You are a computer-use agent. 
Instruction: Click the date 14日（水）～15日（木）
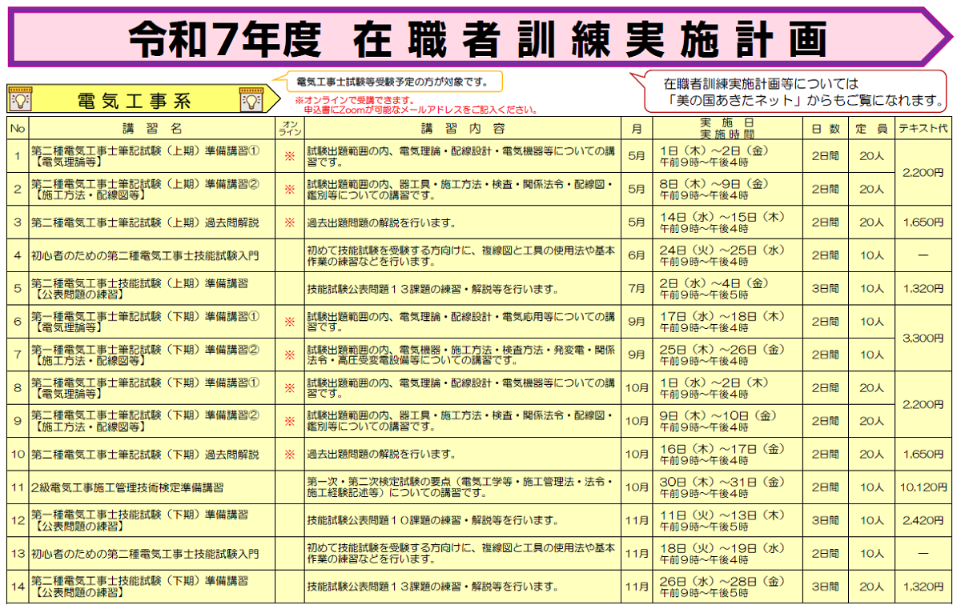(x=722, y=216)
